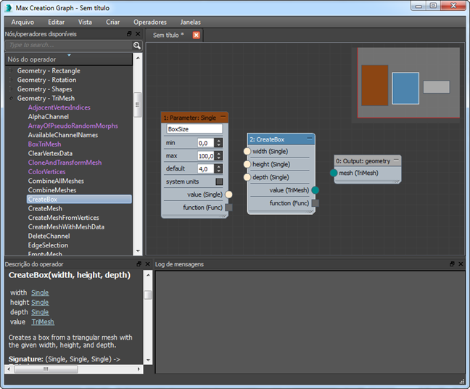The height and width of the screenshot is (389, 470).
Task: Select CreateMesh in the operator list
Action: [x=45, y=208]
